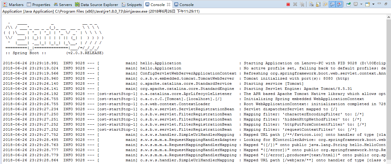Click the Markers tab icon
This screenshot has height=164, width=391.
click(x=5, y=5)
